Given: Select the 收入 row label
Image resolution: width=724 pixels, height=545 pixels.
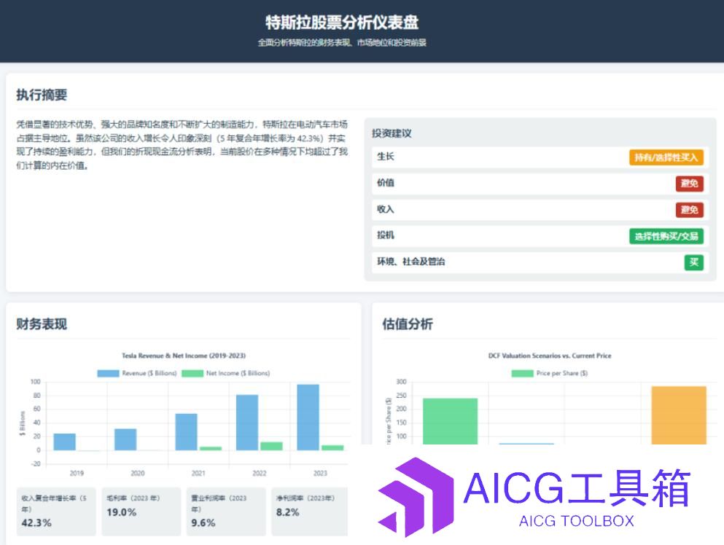Looking at the screenshot, I should pyautogui.click(x=386, y=209).
